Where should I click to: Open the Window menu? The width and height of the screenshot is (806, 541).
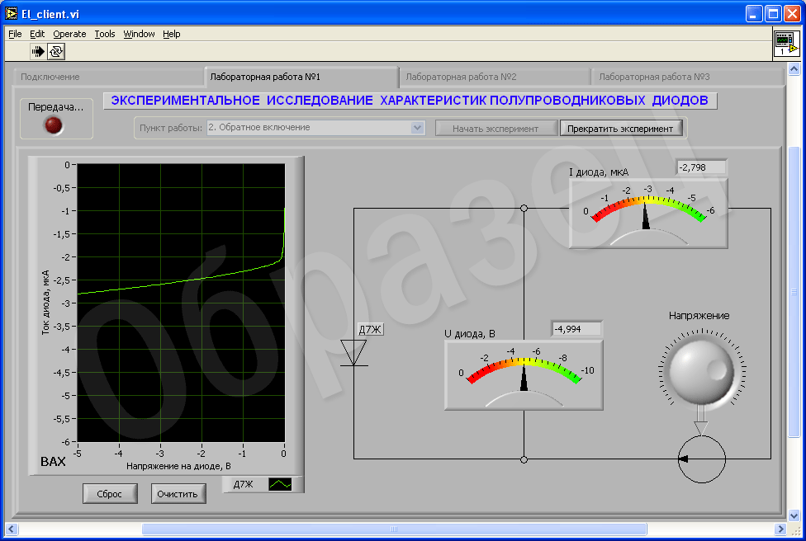[139, 34]
